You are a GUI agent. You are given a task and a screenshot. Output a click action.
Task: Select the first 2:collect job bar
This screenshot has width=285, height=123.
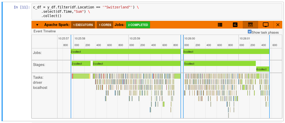click(126, 52)
